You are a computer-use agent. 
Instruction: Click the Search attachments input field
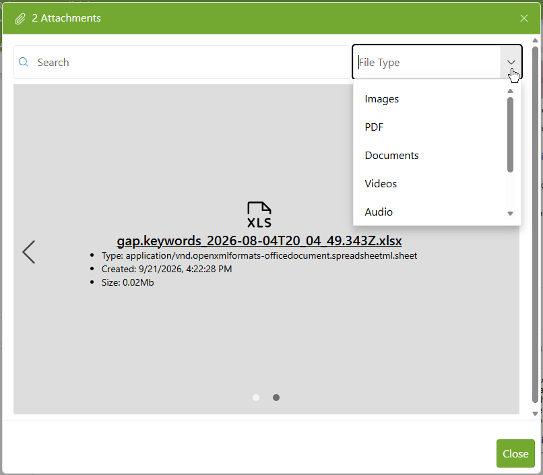point(182,62)
